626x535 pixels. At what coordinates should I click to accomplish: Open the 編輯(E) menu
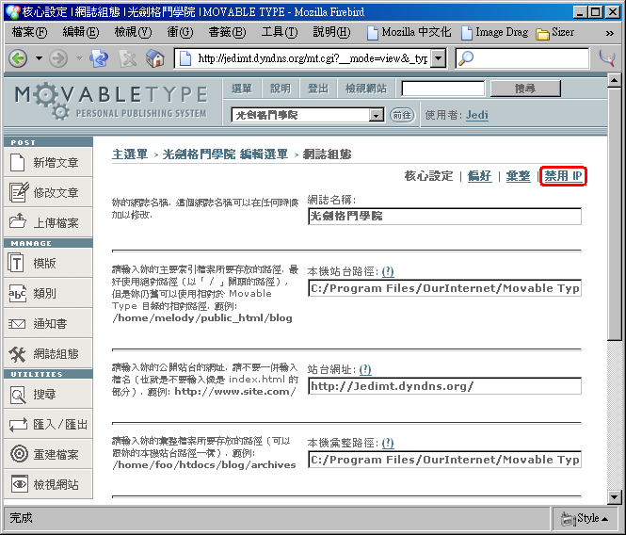tap(81, 32)
